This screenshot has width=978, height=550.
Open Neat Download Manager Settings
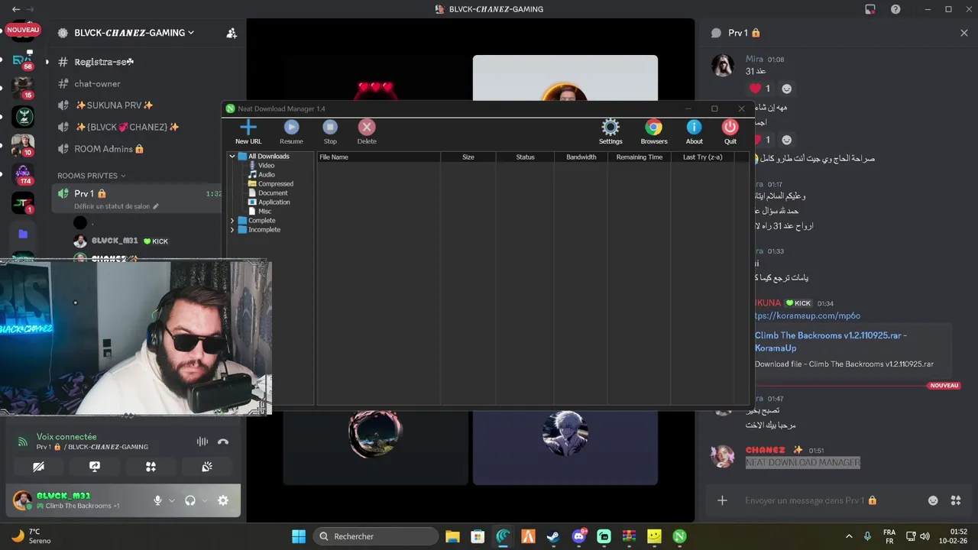point(610,131)
